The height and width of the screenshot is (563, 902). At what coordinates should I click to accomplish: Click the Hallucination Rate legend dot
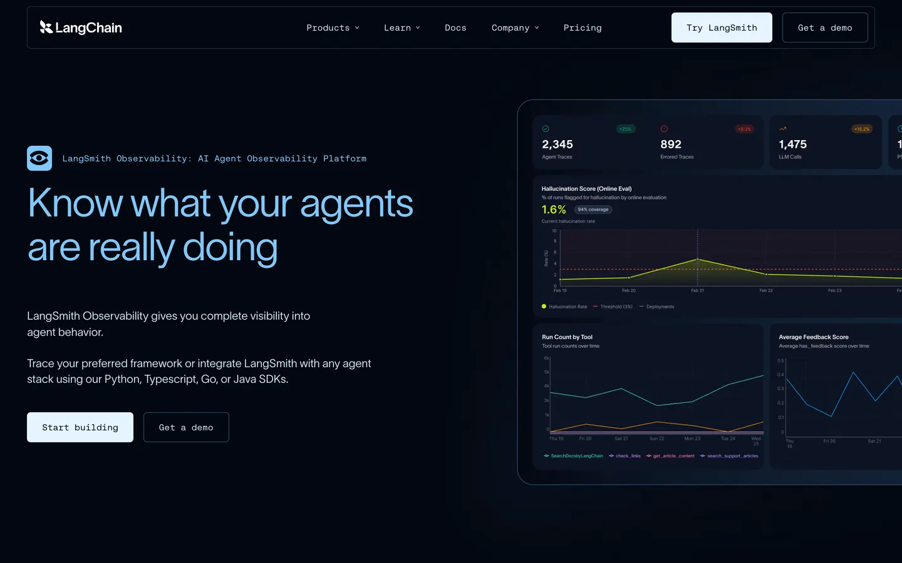tap(544, 307)
